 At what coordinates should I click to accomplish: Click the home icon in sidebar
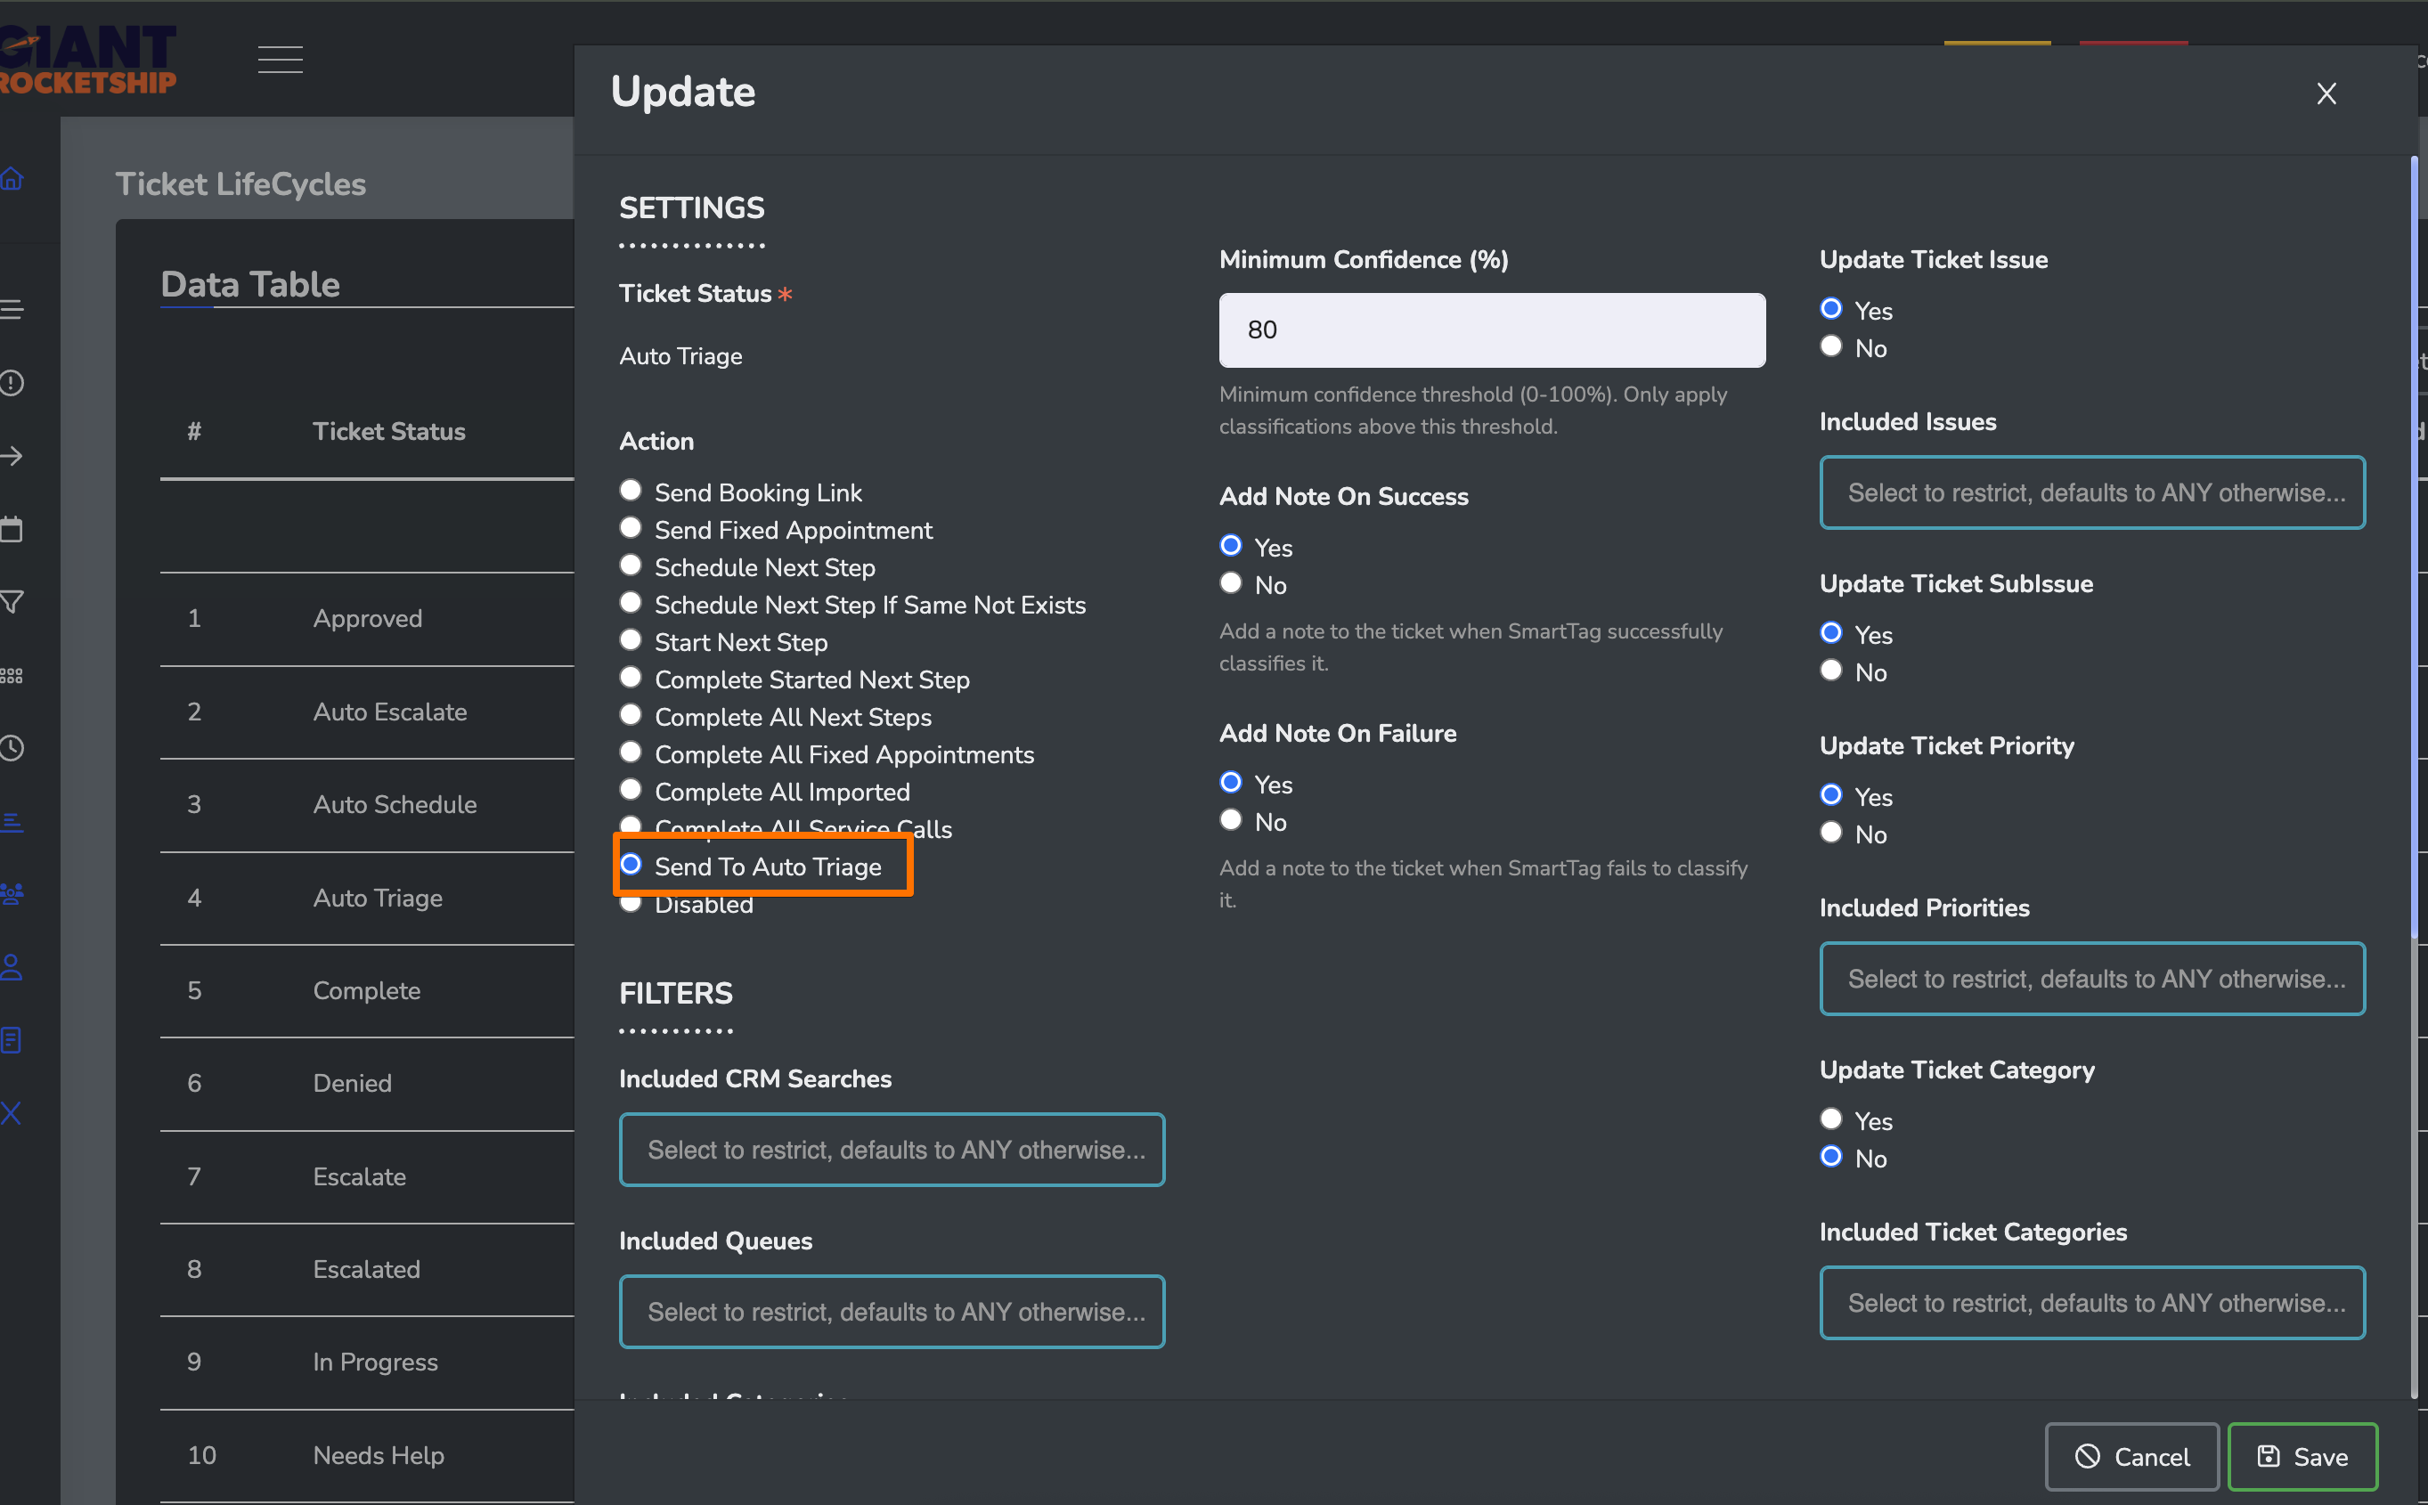click(x=12, y=179)
